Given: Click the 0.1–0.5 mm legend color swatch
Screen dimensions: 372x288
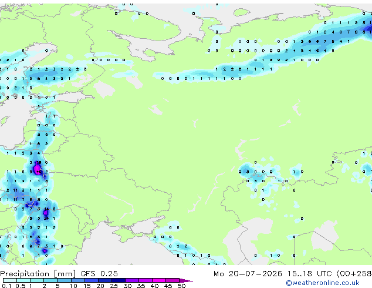Looking at the screenshot, I should click(10, 280).
